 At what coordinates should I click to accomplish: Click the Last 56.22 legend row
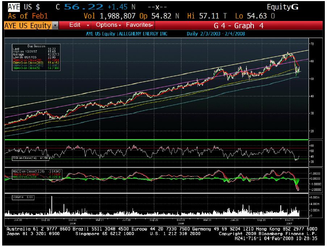(x=34, y=49)
